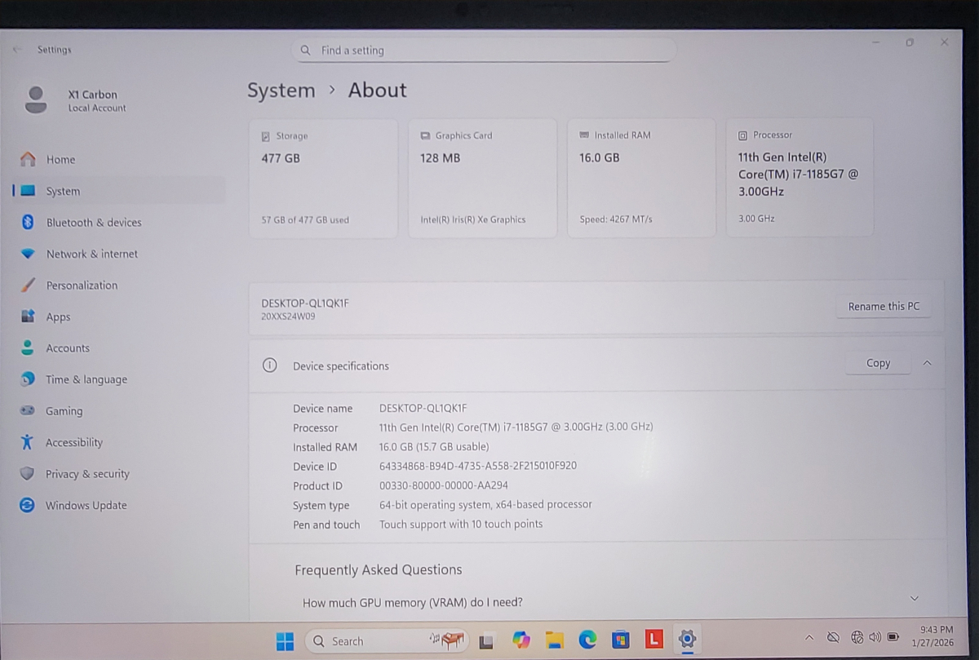The height and width of the screenshot is (660, 979).
Task: Open Bluetooth & devices settings
Action: tap(93, 223)
